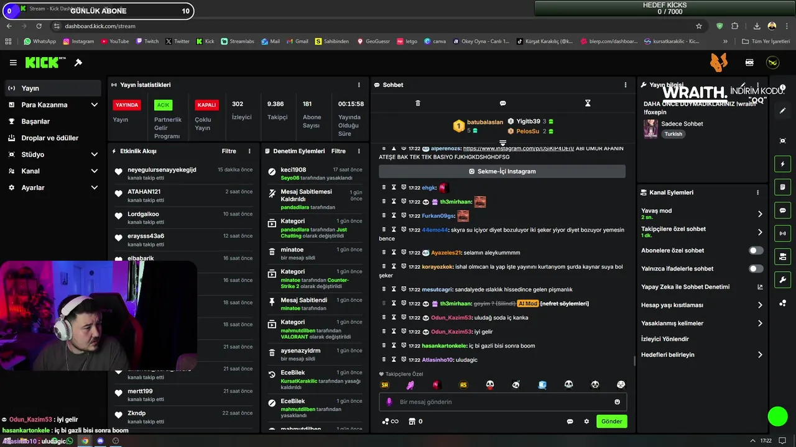
Task: Click the document icon in right sidebar
Action: (782, 187)
